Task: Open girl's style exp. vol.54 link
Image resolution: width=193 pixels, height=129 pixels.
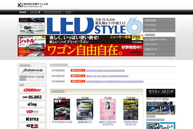Action: point(108,123)
